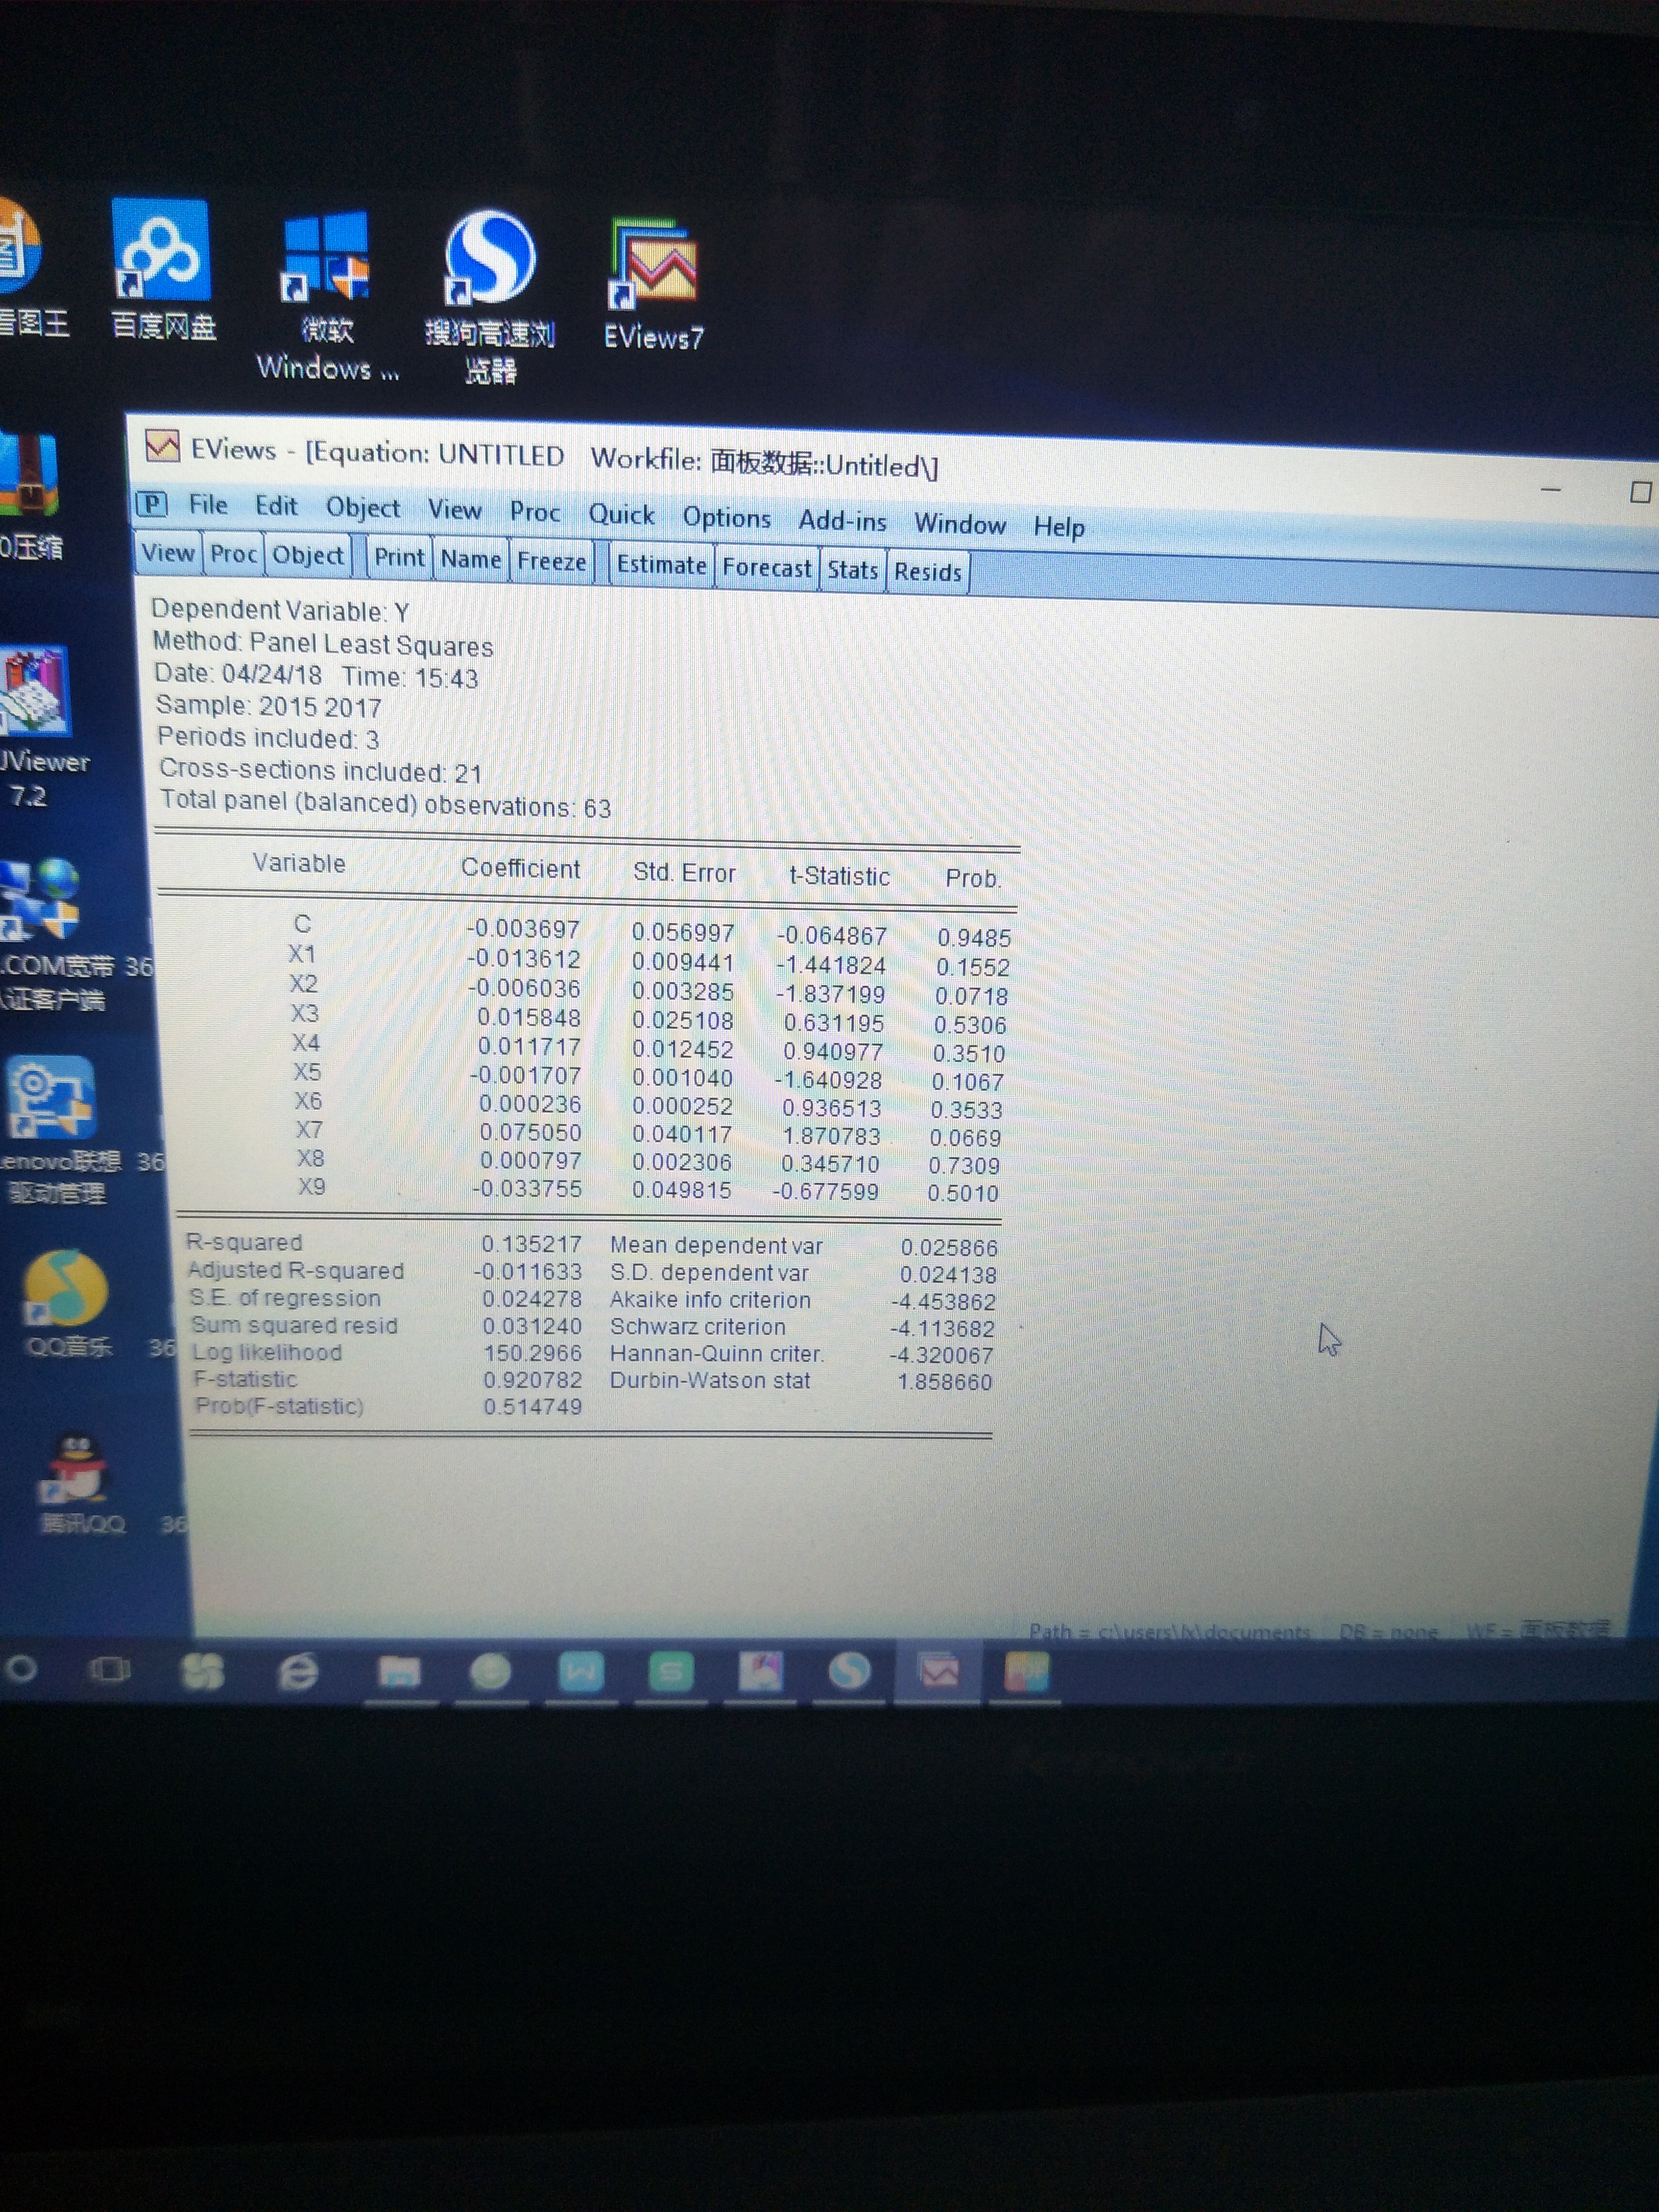
Task: Click the Freeze toolbar button
Action: coord(551,562)
